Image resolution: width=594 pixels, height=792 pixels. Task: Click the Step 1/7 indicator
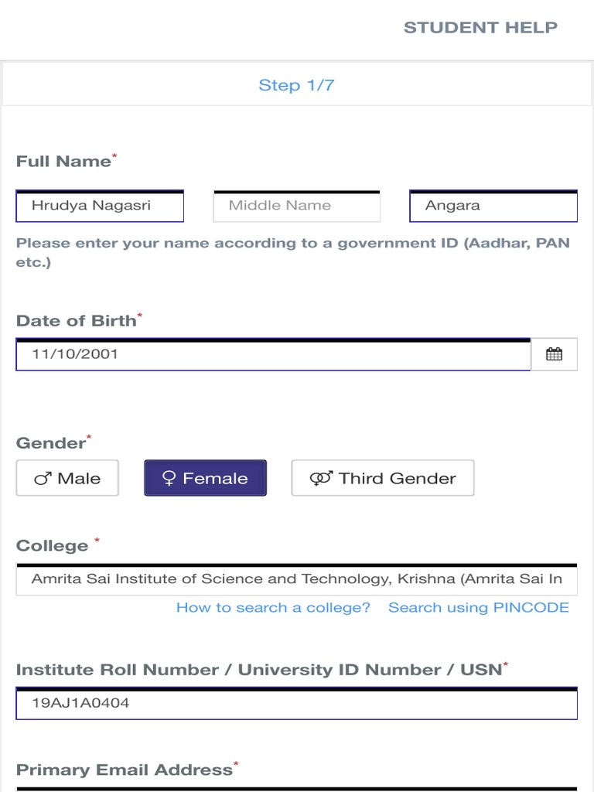coord(296,85)
